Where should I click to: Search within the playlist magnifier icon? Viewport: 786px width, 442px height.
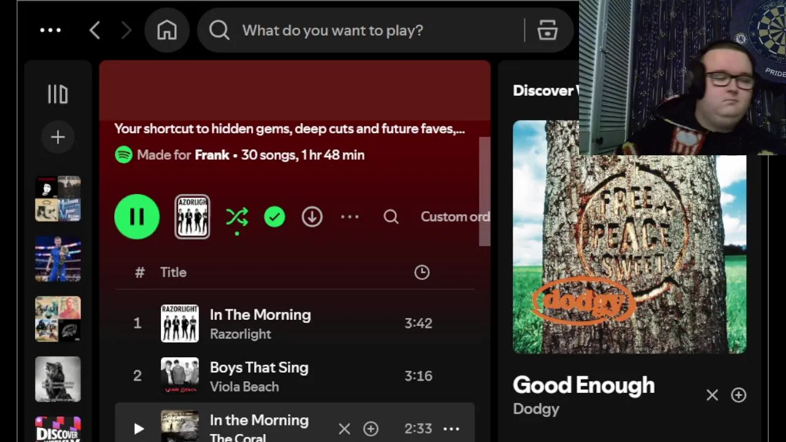point(391,217)
